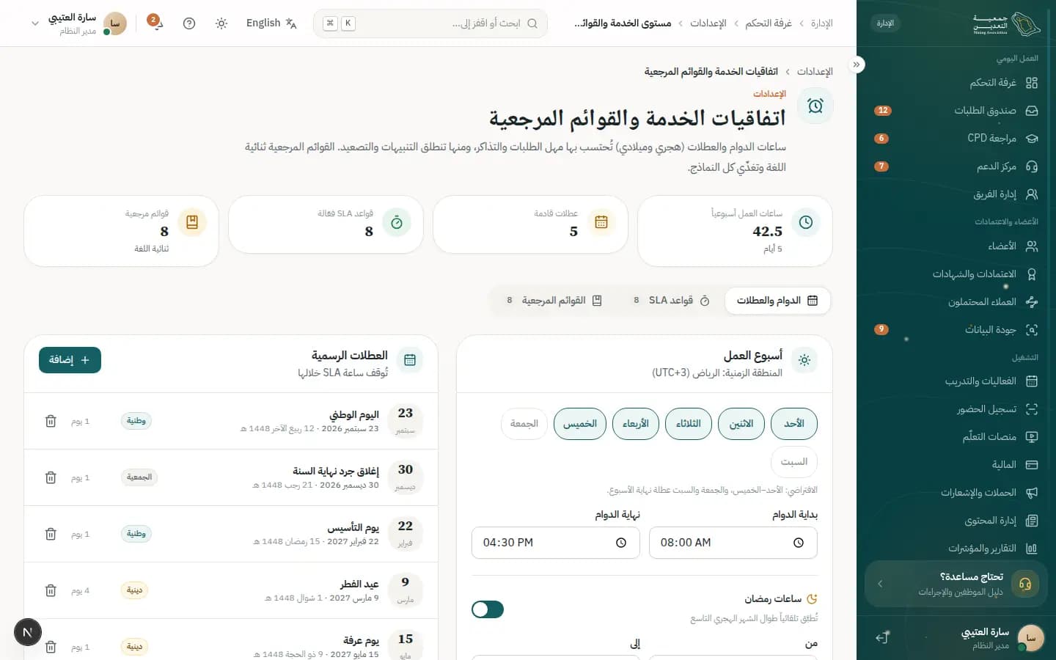Click the sign-out icon in sidebar footer
This screenshot has width=1056, height=660.
point(882,638)
